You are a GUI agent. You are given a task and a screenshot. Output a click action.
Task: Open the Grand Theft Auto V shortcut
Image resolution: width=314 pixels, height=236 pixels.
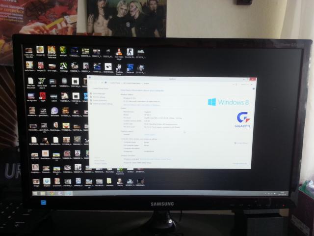click(x=42, y=82)
